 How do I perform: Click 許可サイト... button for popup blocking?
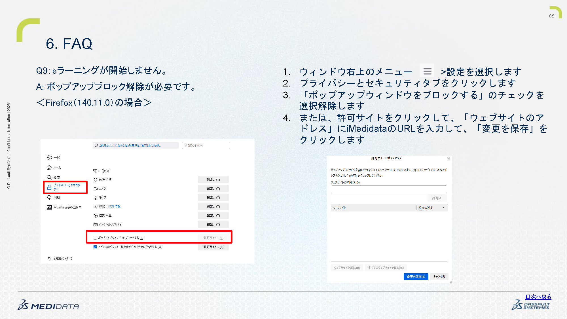coord(213,238)
